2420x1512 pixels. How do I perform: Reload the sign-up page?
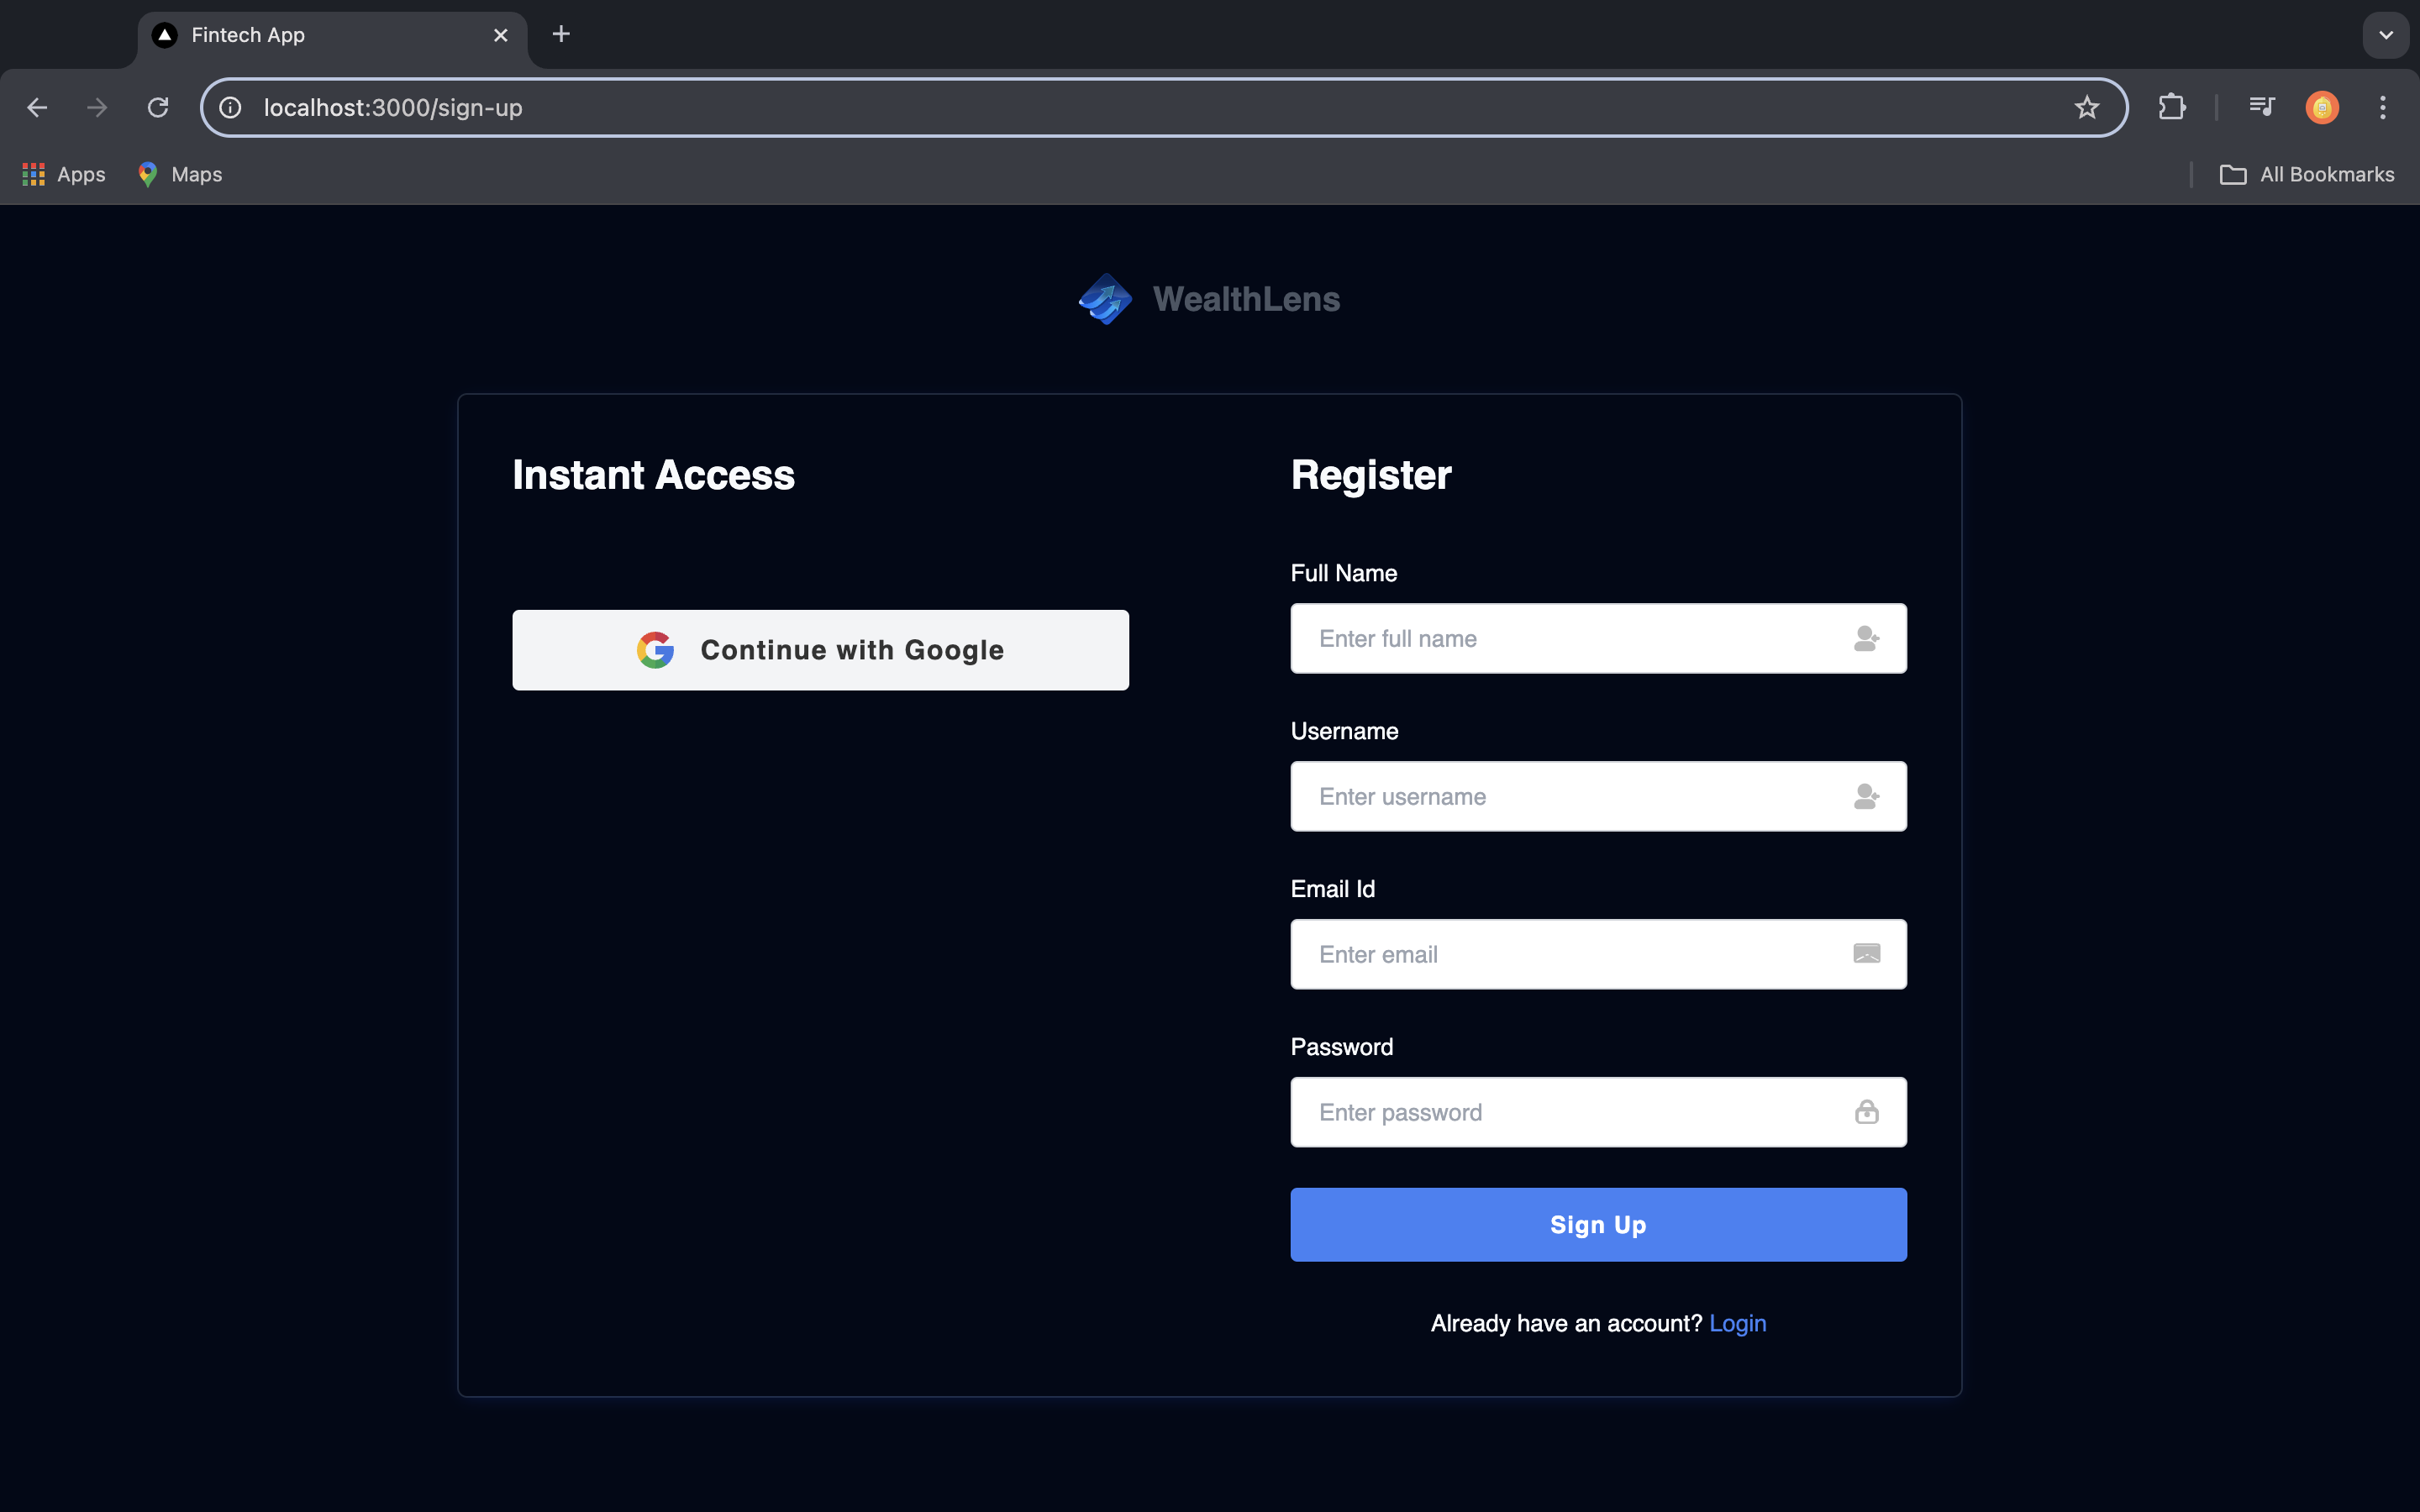click(158, 108)
